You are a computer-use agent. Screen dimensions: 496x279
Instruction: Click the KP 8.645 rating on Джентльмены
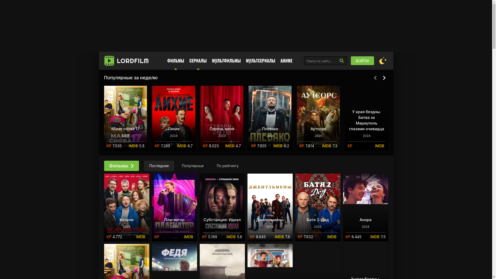258,237
